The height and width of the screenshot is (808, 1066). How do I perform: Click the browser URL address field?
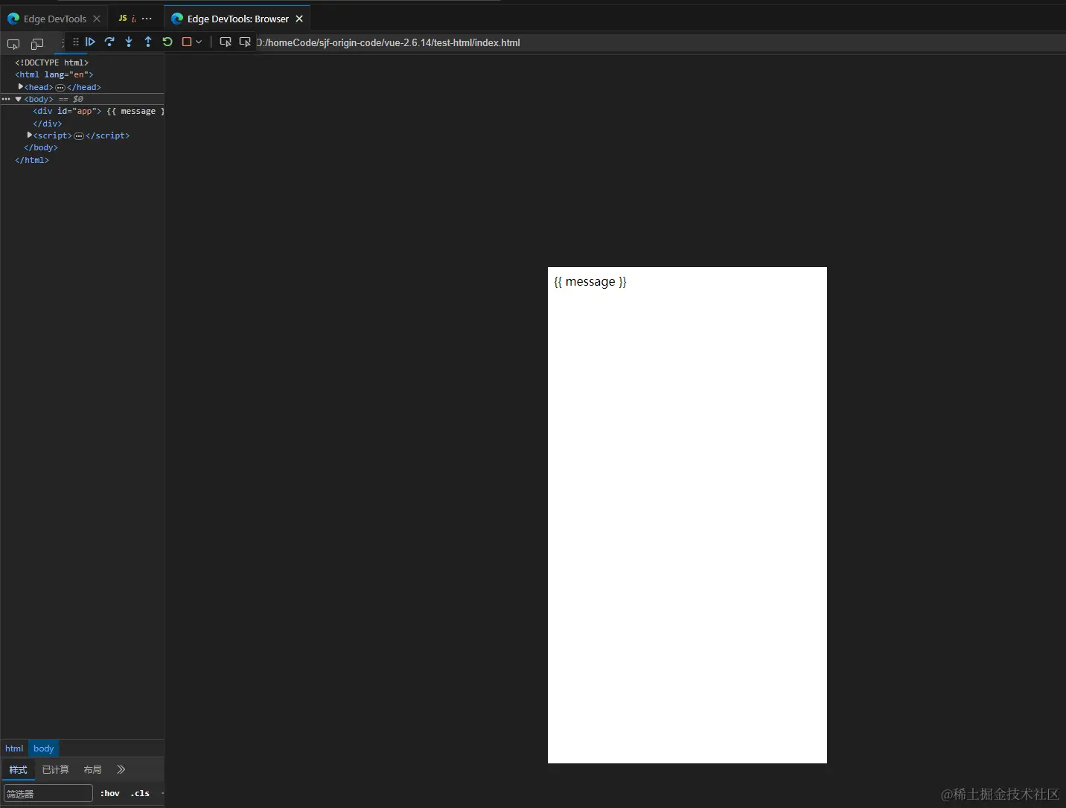pos(660,42)
